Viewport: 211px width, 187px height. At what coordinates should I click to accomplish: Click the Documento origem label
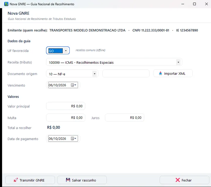click(x=22, y=74)
